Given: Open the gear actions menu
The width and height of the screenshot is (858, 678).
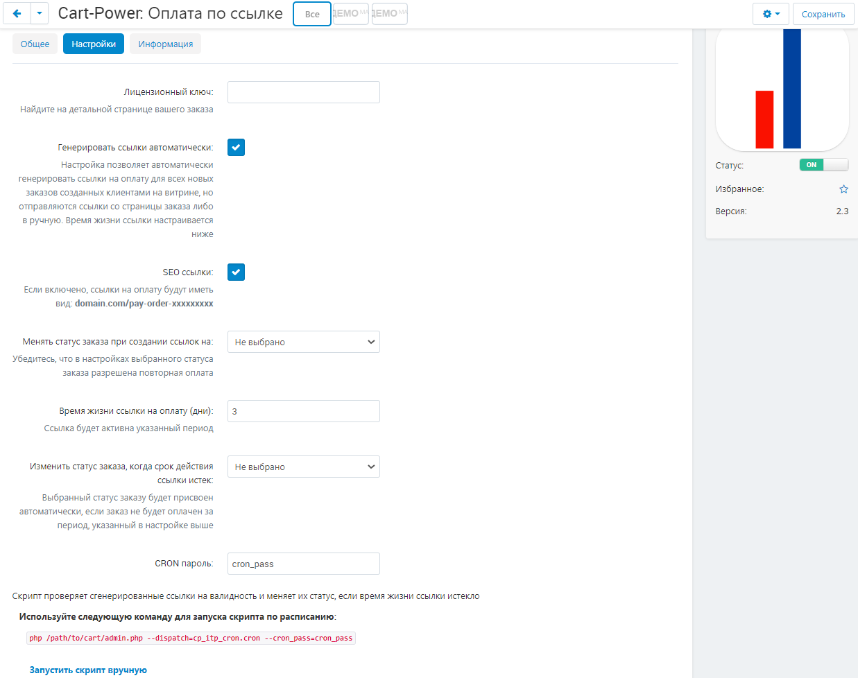Looking at the screenshot, I should (x=771, y=14).
